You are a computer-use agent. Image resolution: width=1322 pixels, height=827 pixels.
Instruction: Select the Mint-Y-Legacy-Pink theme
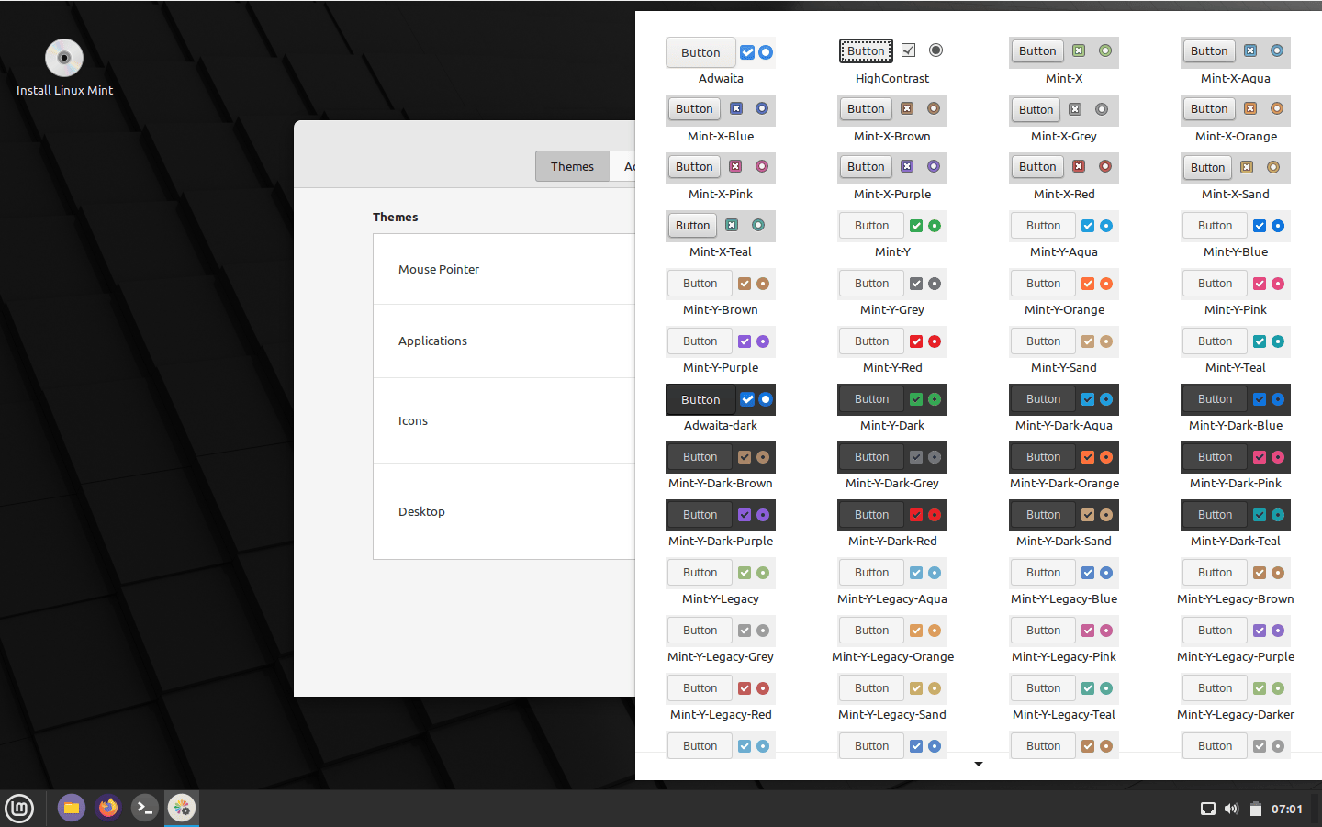(1064, 640)
